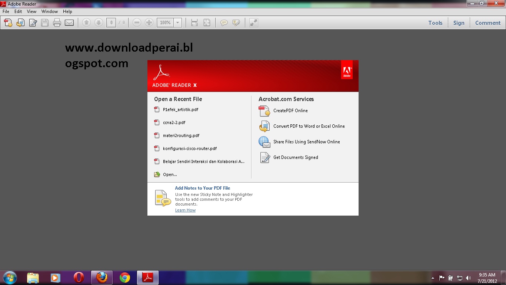The height and width of the screenshot is (285, 506).
Task: Click the sticky note tip icon
Action: 163,198
